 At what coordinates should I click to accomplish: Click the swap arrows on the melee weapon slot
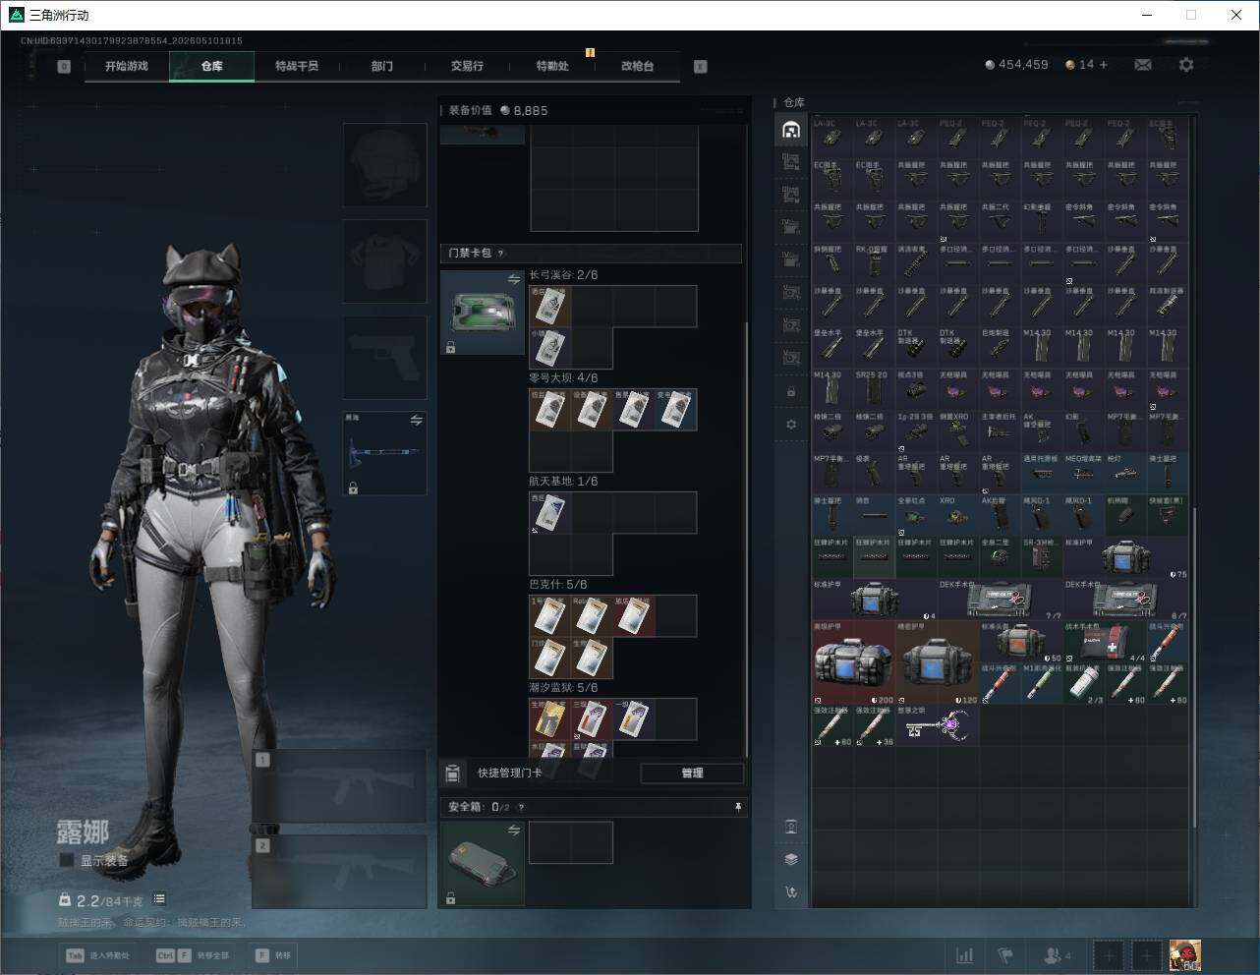tap(416, 421)
